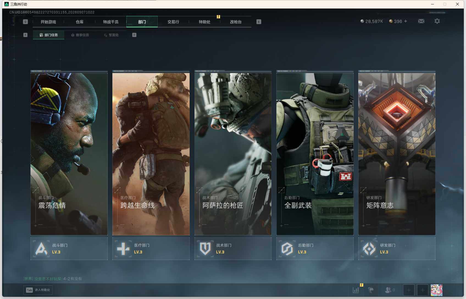Click the first empty squad slot plus
This screenshot has height=299, width=466.
tap(409, 290)
